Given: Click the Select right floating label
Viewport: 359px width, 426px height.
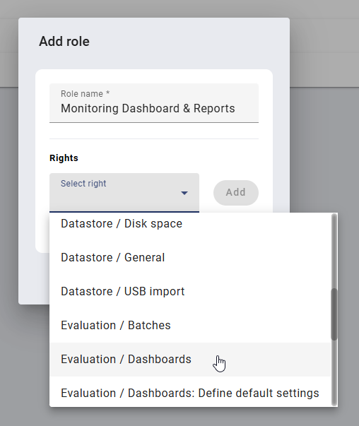Looking at the screenshot, I should click(83, 184).
